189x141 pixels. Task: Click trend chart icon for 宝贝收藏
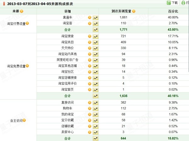(x=95, y=120)
